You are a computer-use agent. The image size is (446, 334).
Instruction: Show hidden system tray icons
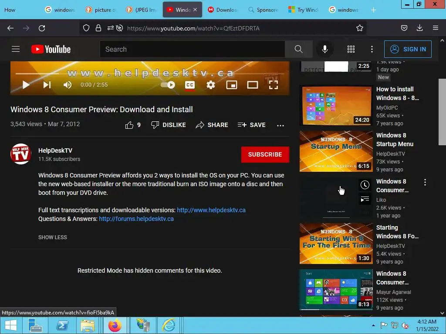coord(373,325)
